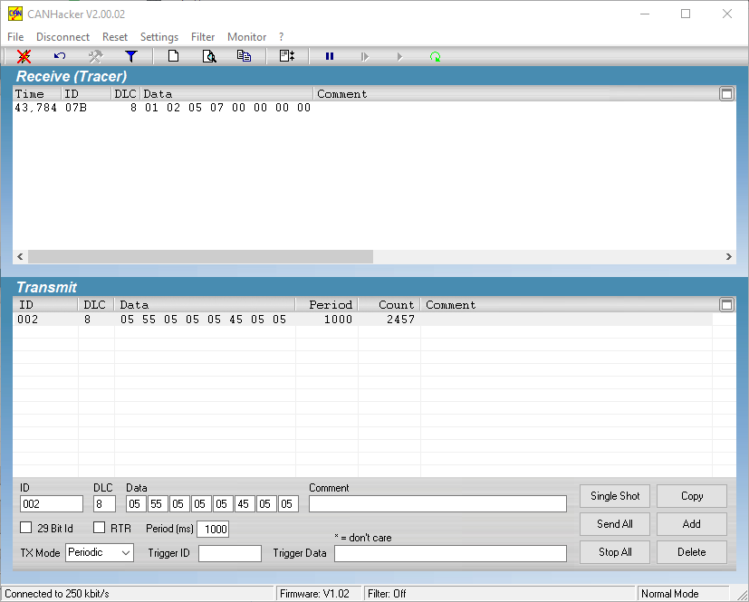Click the Stop All button
The width and height of the screenshot is (749, 602).
pyautogui.click(x=614, y=552)
